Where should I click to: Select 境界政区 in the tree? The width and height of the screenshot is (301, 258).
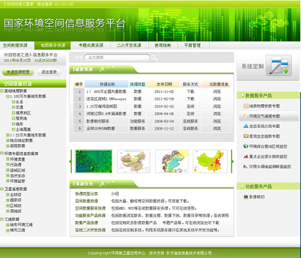pos(23,113)
